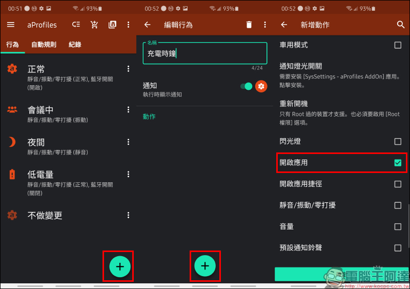This screenshot has width=410, height=289.
Task: Tap the 動作 section header
Action: (149, 117)
